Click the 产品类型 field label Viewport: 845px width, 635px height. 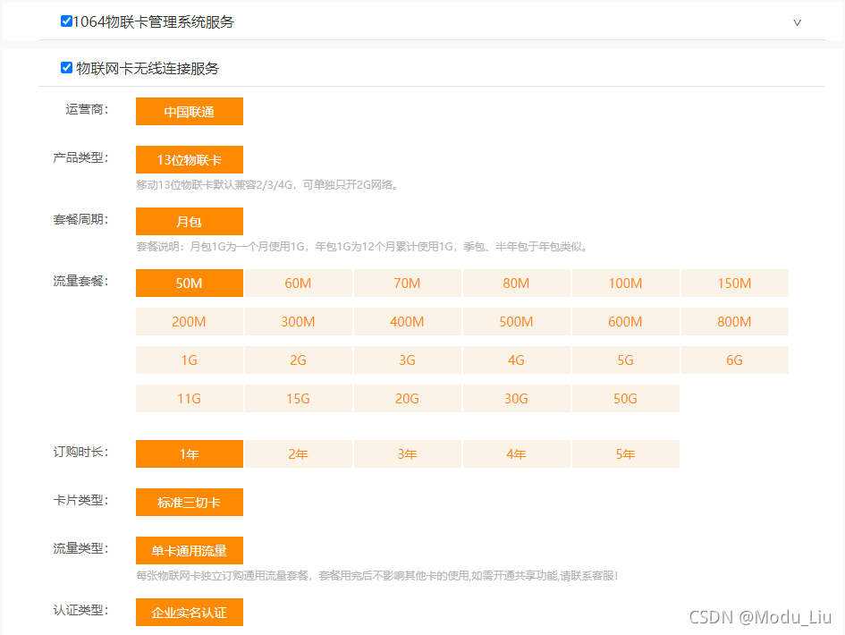tap(80, 158)
